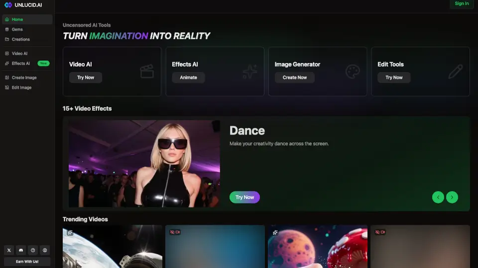
Task: Open Create Image in the sidebar
Action: (27, 77)
